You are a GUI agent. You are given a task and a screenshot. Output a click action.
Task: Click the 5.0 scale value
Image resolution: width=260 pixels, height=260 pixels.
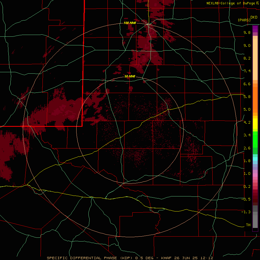point(247,109)
